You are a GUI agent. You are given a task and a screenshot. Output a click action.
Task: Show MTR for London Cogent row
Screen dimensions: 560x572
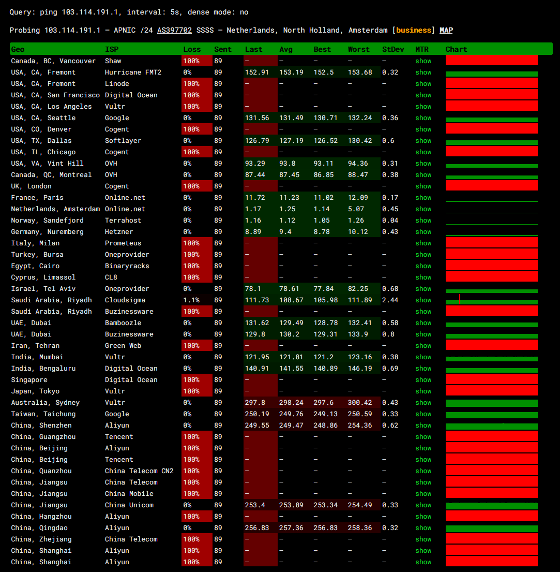click(x=423, y=186)
